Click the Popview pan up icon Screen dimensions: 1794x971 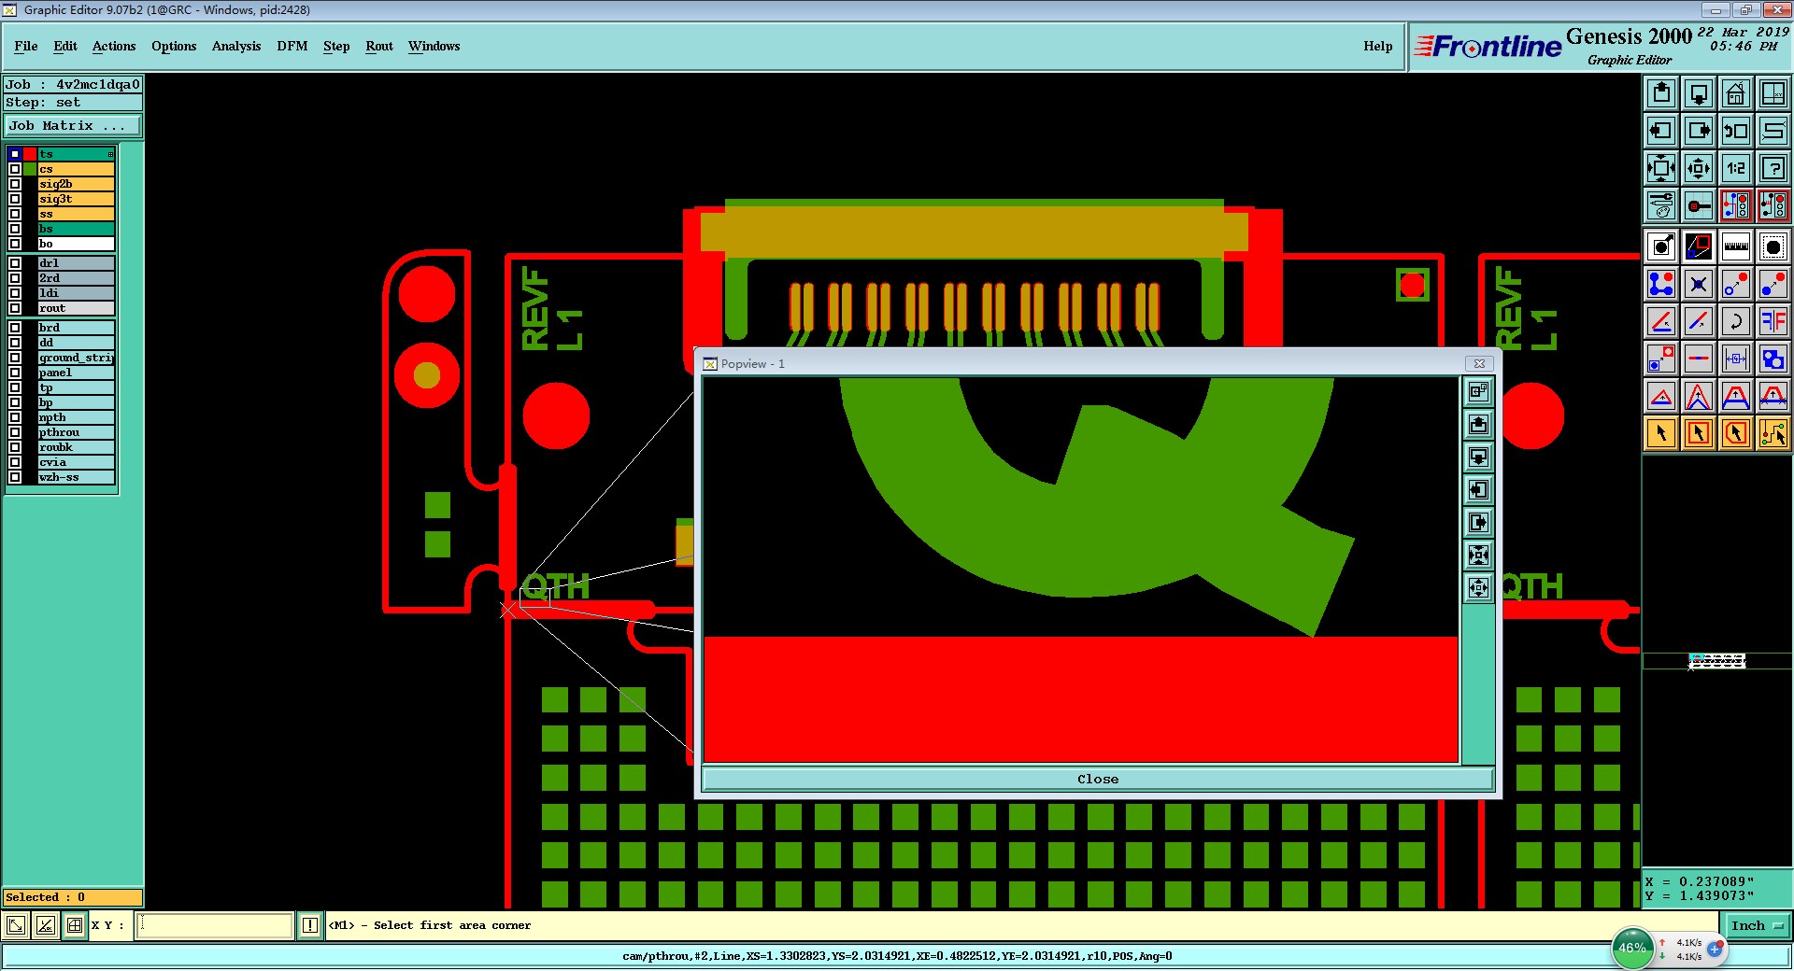1478,425
